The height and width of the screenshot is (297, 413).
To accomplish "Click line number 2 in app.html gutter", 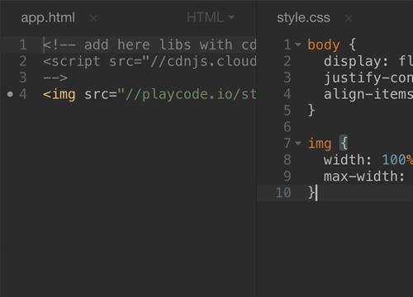I will (x=23, y=61).
